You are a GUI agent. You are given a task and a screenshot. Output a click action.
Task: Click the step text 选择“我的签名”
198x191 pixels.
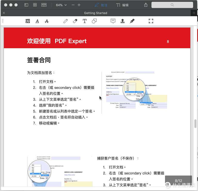(x=53, y=105)
